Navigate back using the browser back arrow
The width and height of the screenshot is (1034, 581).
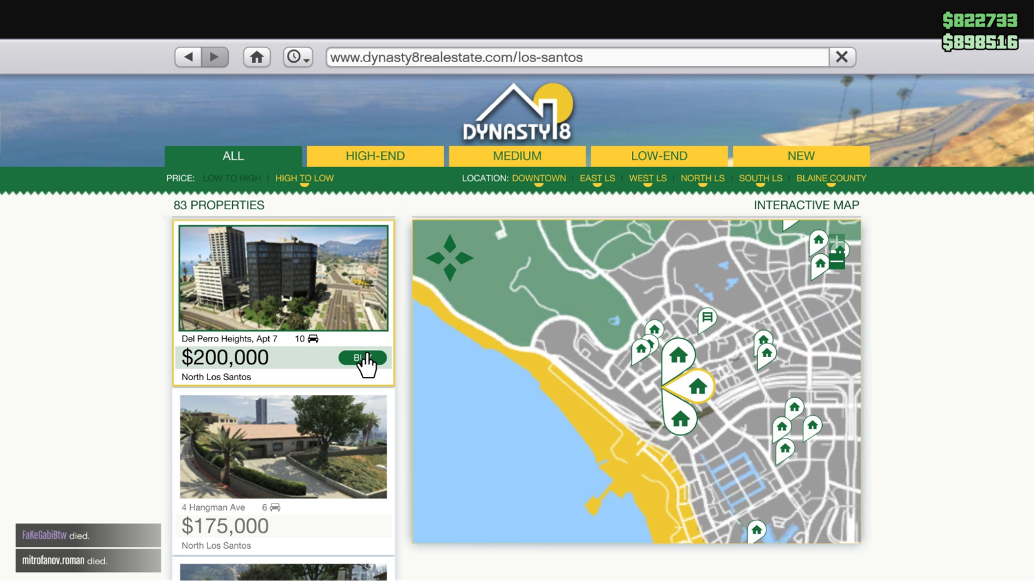pyautogui.click(x=187, y=57)
